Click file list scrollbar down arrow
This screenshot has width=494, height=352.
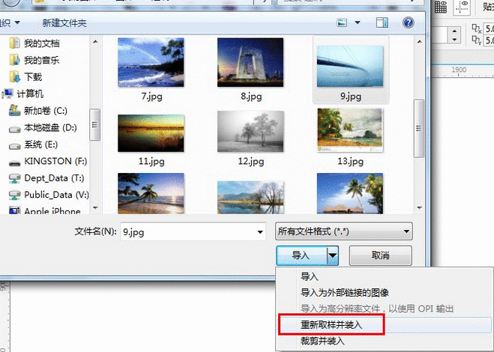419,207
